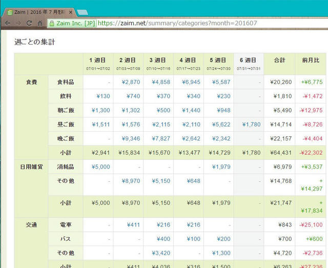Click the browser forward arrow
Screen dimensions: 328x268
[x=18, y=23]
